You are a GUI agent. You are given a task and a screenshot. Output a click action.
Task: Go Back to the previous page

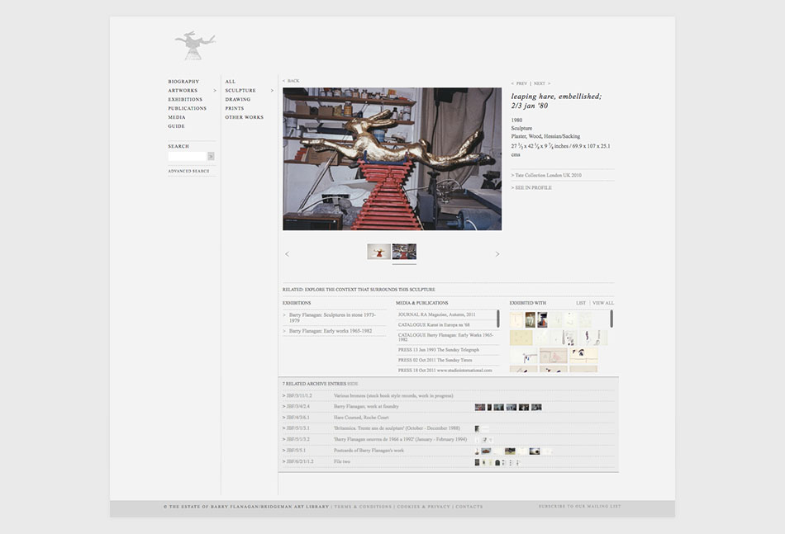pos(291,81)
